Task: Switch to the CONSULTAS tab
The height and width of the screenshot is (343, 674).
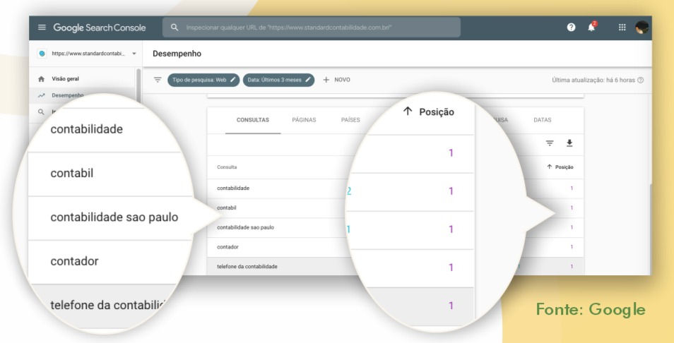Action: pos(253,120)
